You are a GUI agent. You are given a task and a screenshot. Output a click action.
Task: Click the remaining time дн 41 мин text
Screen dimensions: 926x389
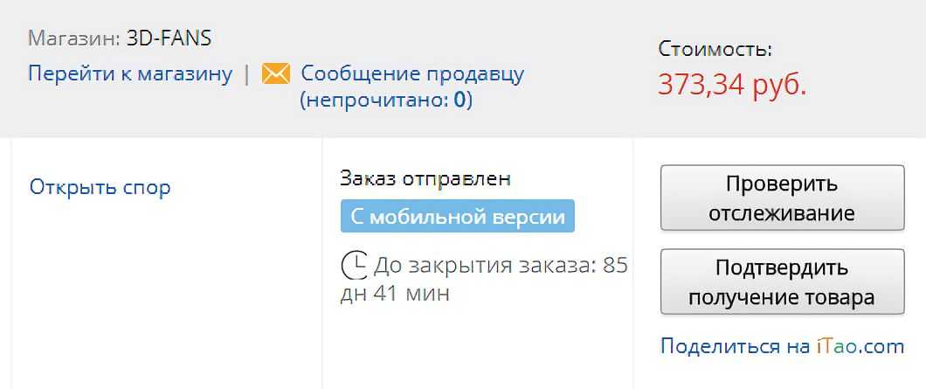(395, 293)
